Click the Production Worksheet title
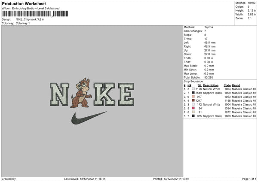 click(x=24, y=4)
